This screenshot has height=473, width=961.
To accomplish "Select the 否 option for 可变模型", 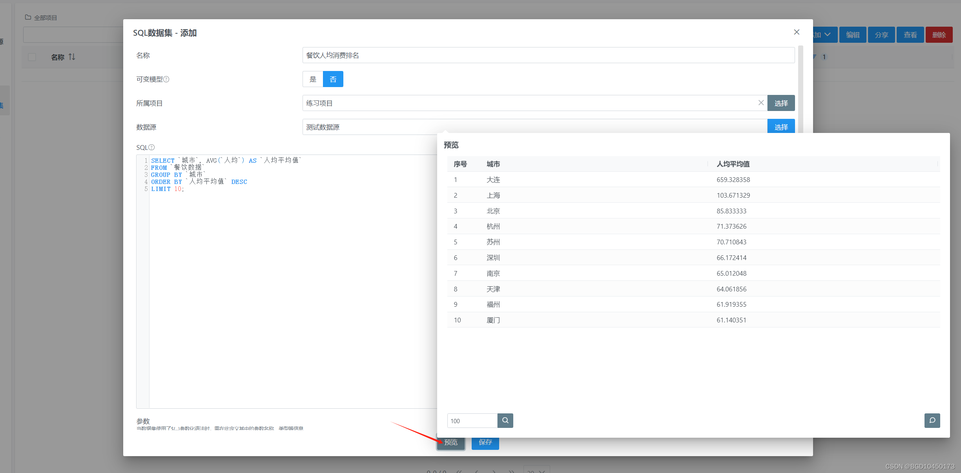I will 332,79.
